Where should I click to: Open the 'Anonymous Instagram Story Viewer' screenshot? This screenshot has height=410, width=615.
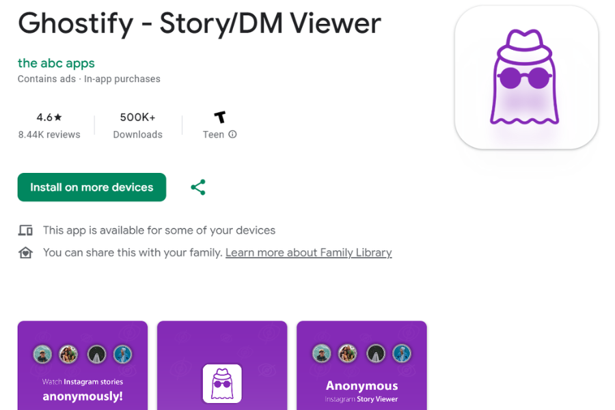[361, 366]
